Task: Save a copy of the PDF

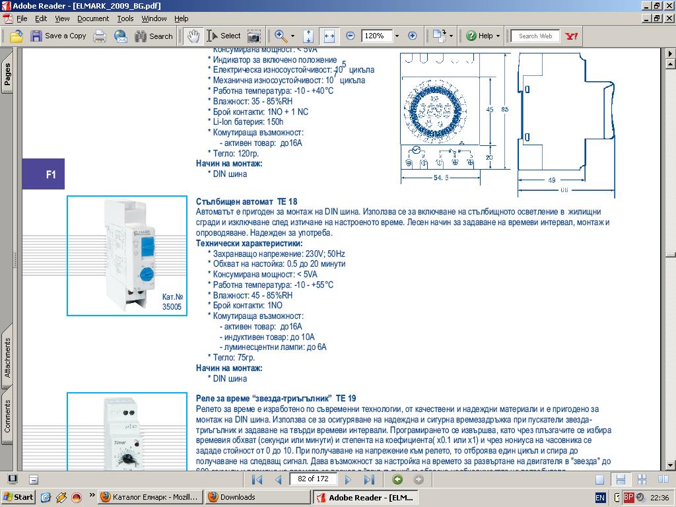Action: (x=59, y=36)
